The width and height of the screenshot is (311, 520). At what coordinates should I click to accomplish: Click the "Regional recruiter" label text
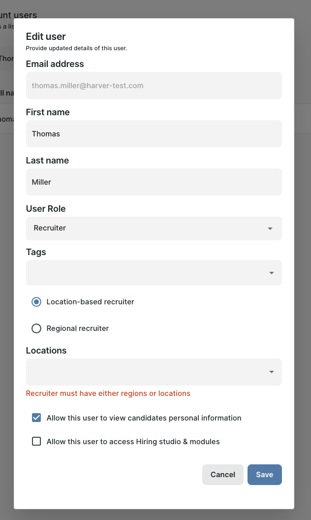78,328
